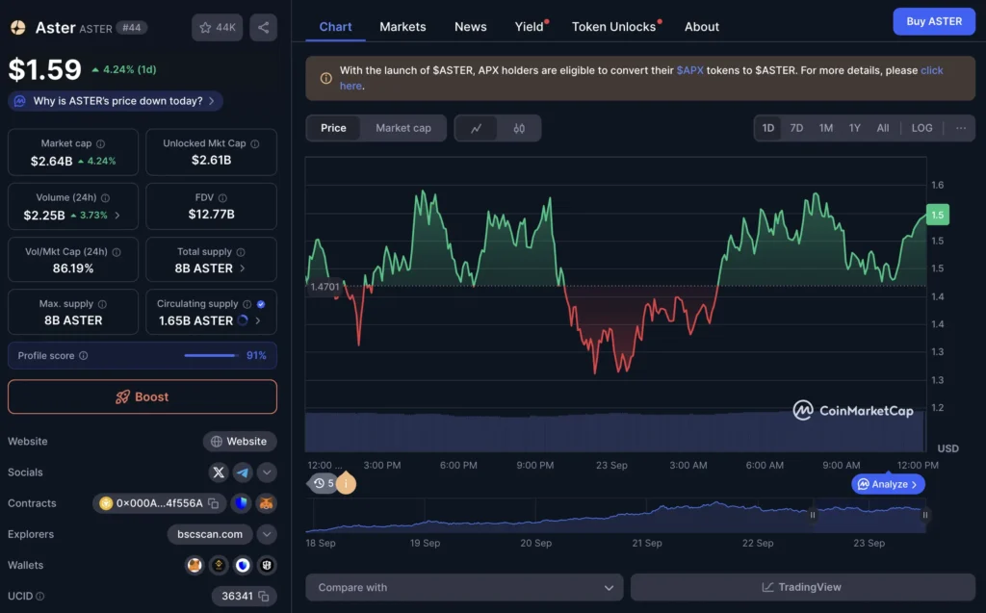Add Aster to watchlist with star button
Viewport: 986px width, 613px height.
pos(217,28)
